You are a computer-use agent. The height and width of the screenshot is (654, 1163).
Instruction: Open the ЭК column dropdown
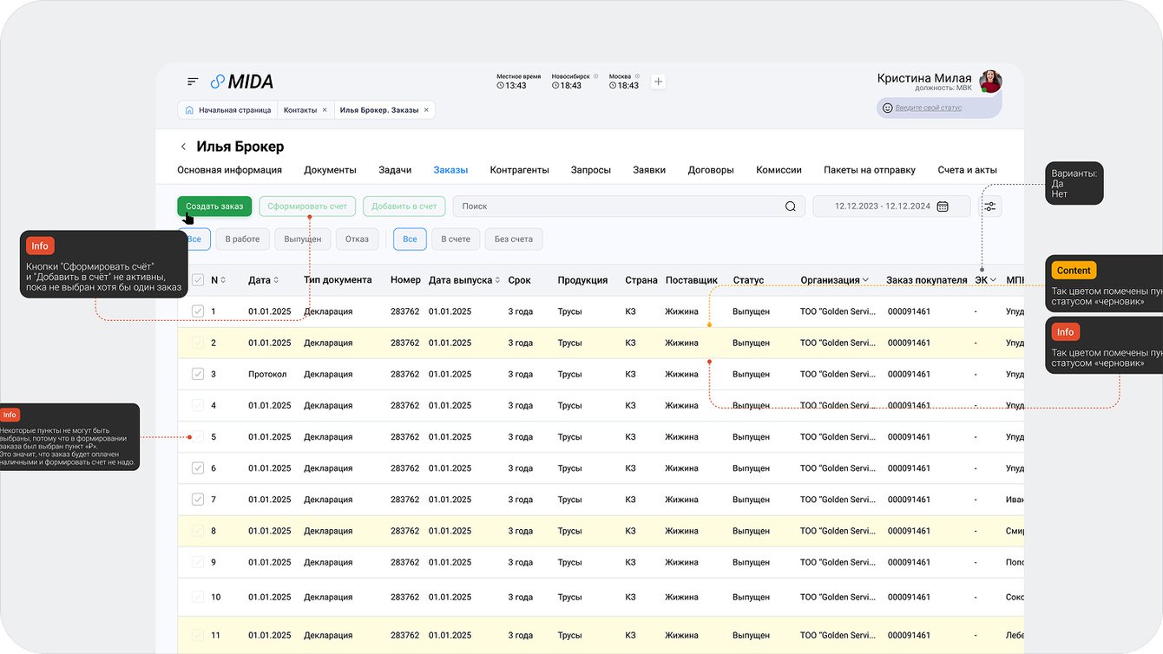point(992,280)
